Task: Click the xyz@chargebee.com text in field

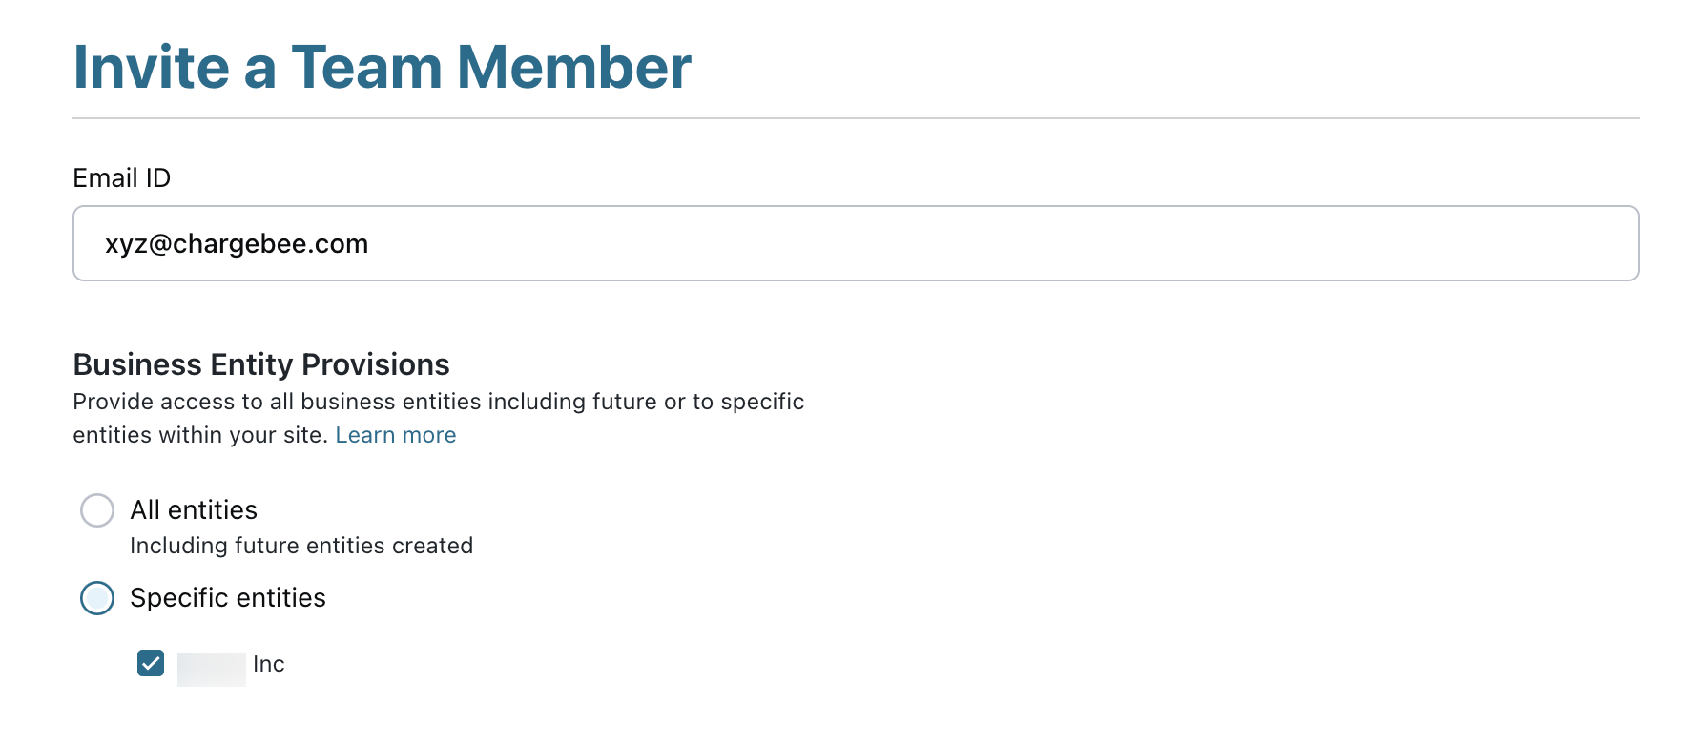Action: tap(237, 244)
